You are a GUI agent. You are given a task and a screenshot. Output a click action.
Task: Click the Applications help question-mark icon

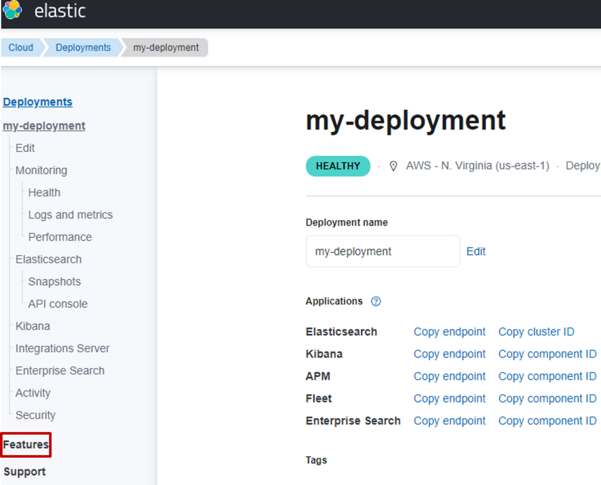(x=376, y=302)
